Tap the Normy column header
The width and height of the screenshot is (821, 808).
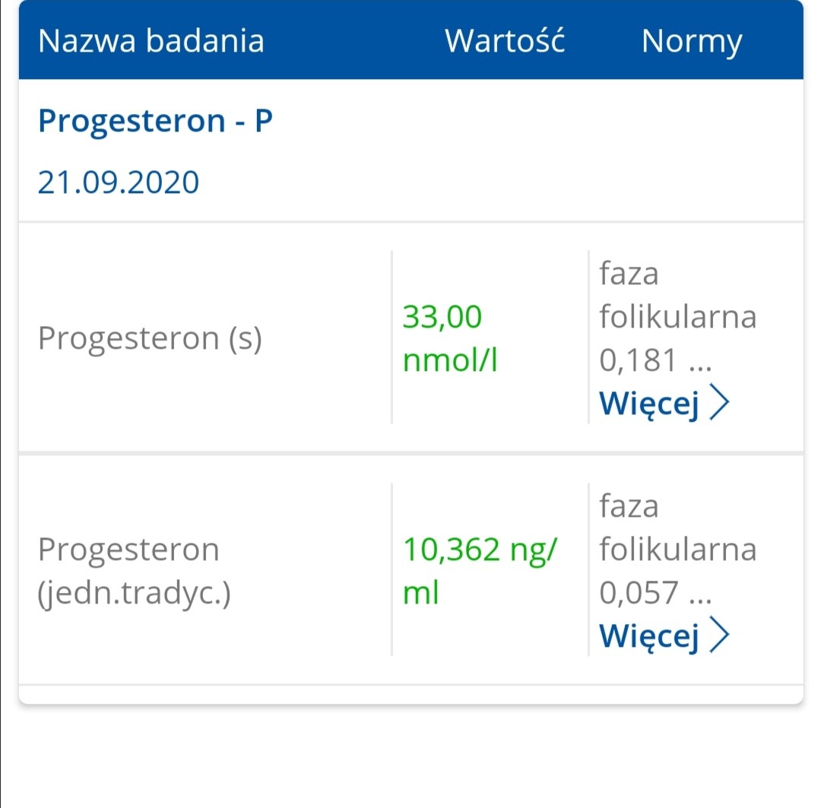691,41
